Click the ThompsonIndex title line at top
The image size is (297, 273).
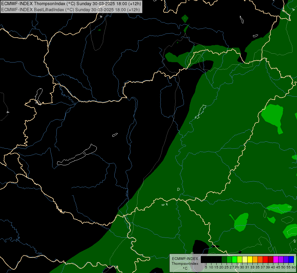click(x=71, y=4)
